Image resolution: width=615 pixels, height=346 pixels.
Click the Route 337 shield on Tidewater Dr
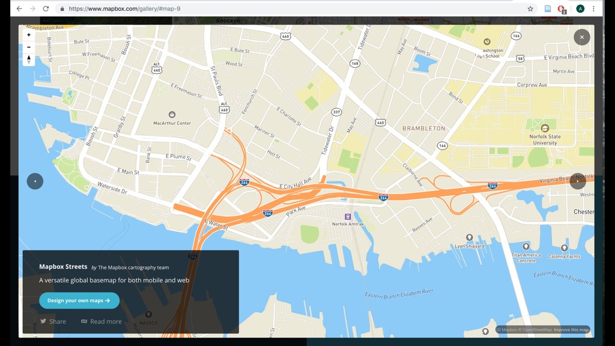point(336,112)
